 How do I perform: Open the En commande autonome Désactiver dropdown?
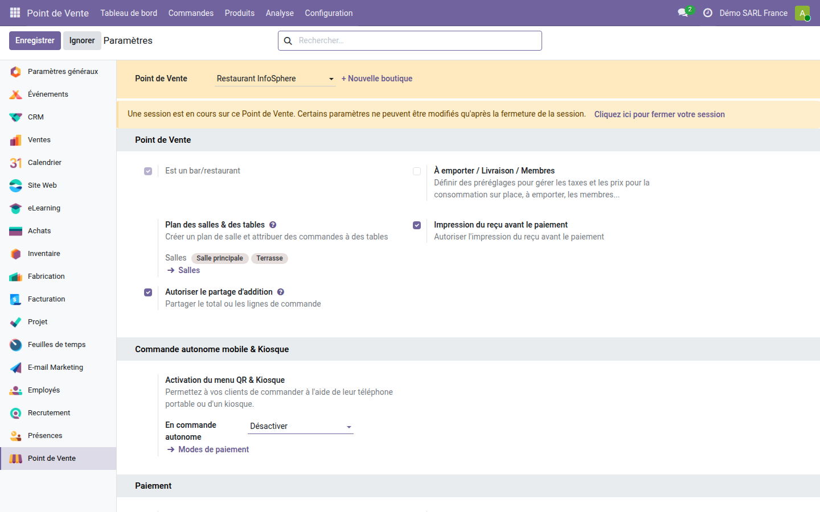coord(301,426)
